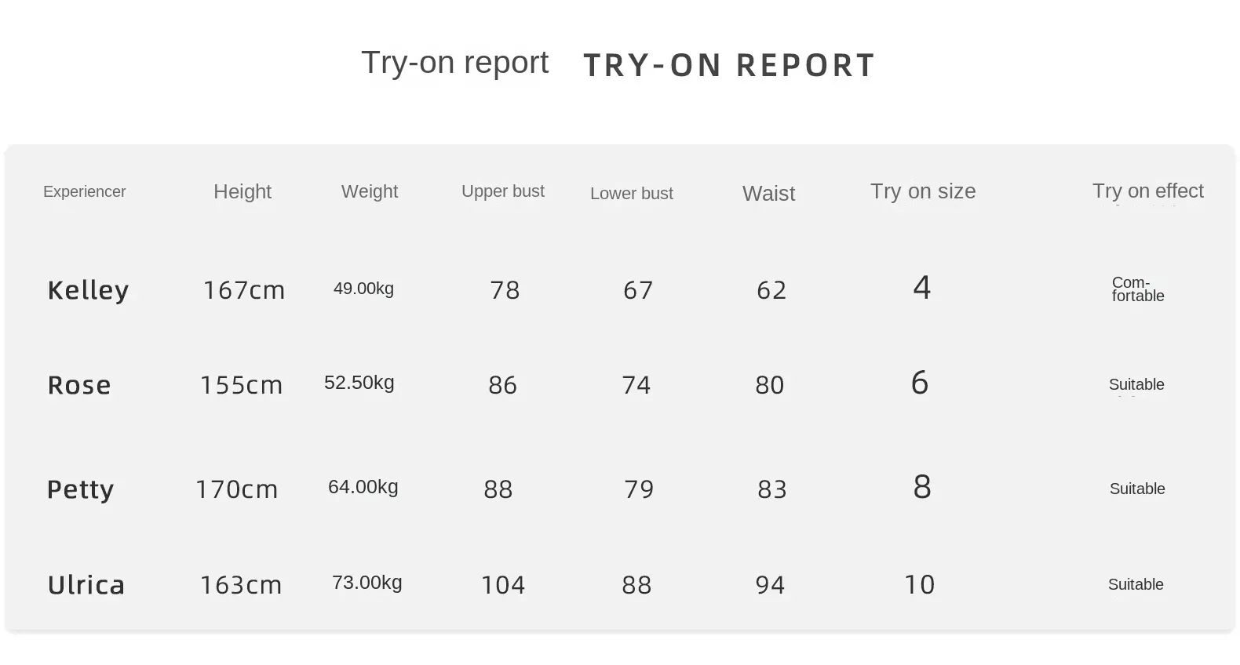
Task: Click the Experiencer column header
Action: coord(84,192)
